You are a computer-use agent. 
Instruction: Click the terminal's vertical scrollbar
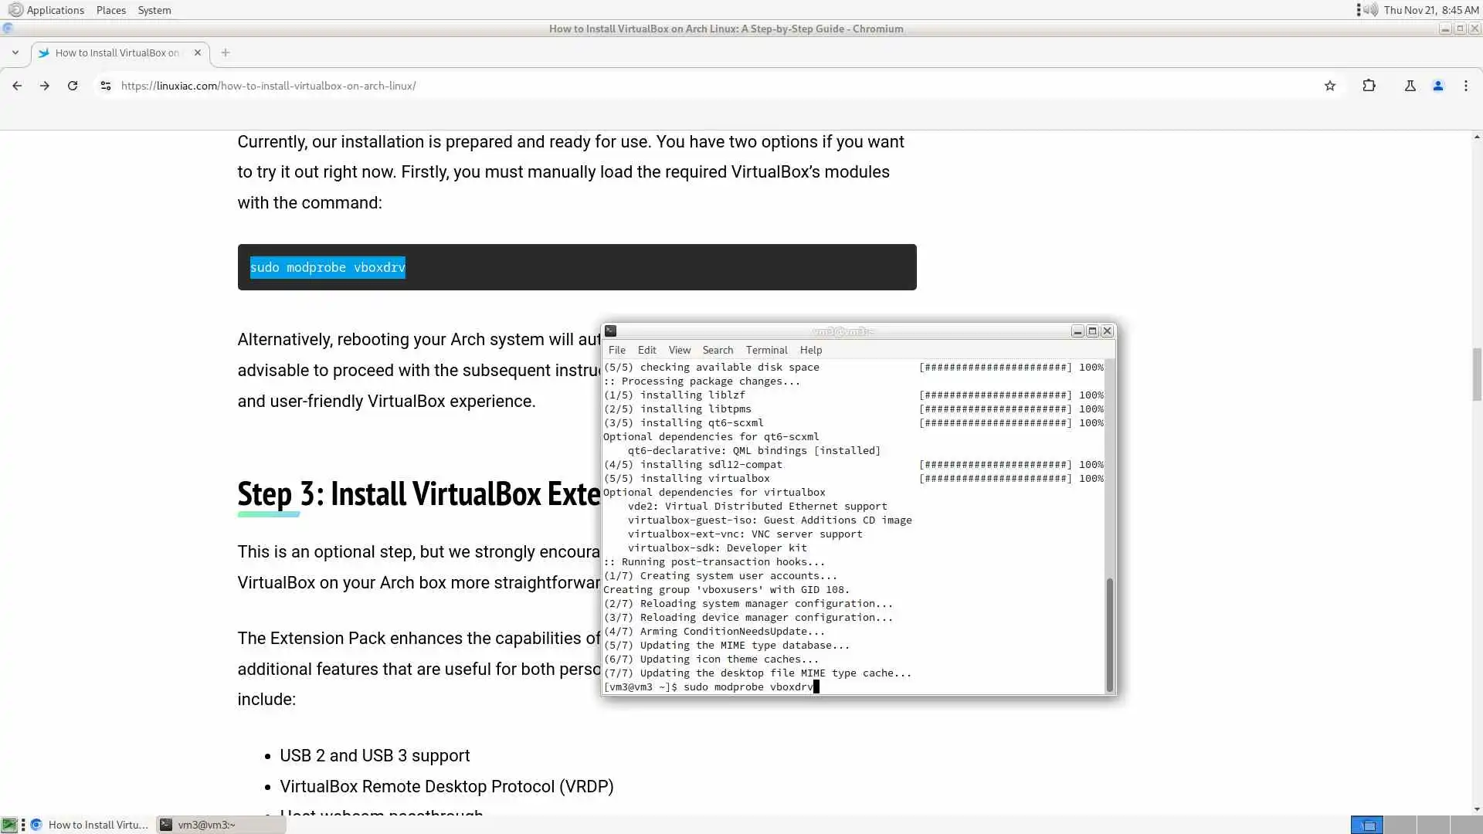[x=1109, y=633]
